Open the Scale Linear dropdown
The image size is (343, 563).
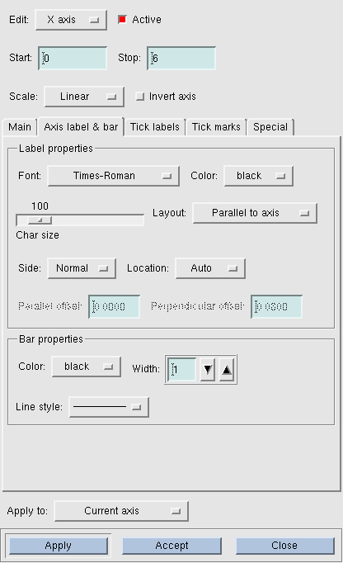pyautogui.click(x=84, y=97)
